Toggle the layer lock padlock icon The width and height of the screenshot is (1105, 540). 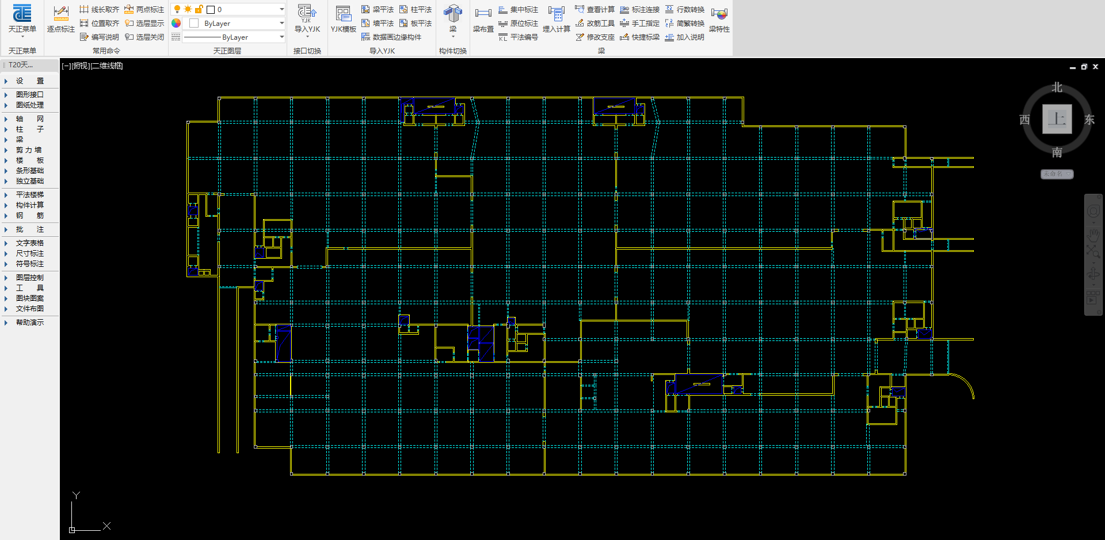pyautogui.click(x=199, y=9)
